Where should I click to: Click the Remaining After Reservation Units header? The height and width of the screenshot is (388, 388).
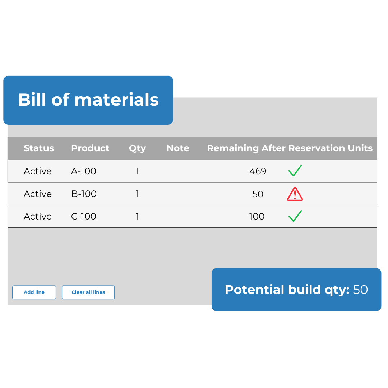(x=290, y=148)
